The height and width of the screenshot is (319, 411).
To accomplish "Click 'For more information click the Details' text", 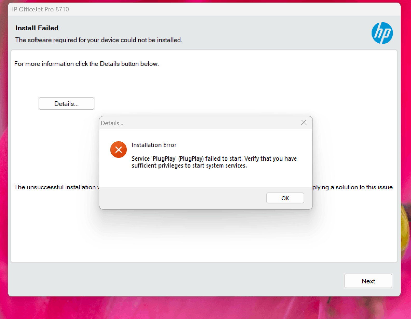I will click(x=86, y=64).
